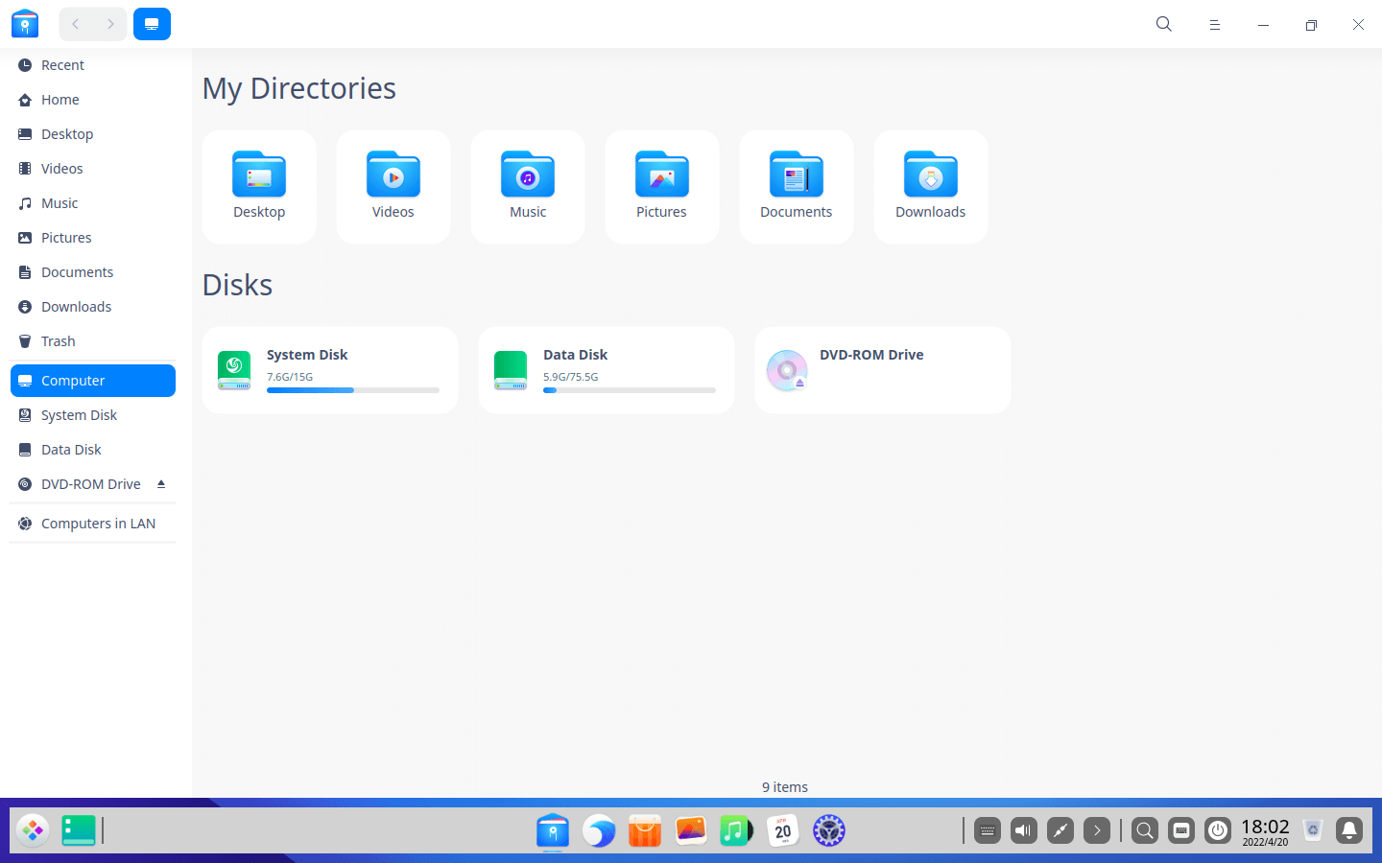Open the DVD-ROM Drive tile
The image size is (1382, 863).
[x=882, y=370]
